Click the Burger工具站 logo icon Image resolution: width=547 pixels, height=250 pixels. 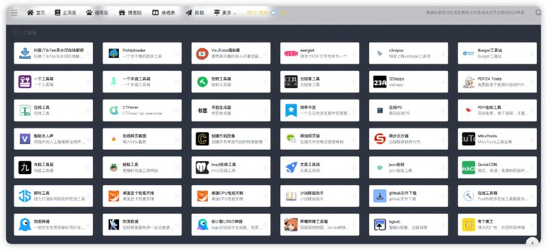tap(468, 53)
